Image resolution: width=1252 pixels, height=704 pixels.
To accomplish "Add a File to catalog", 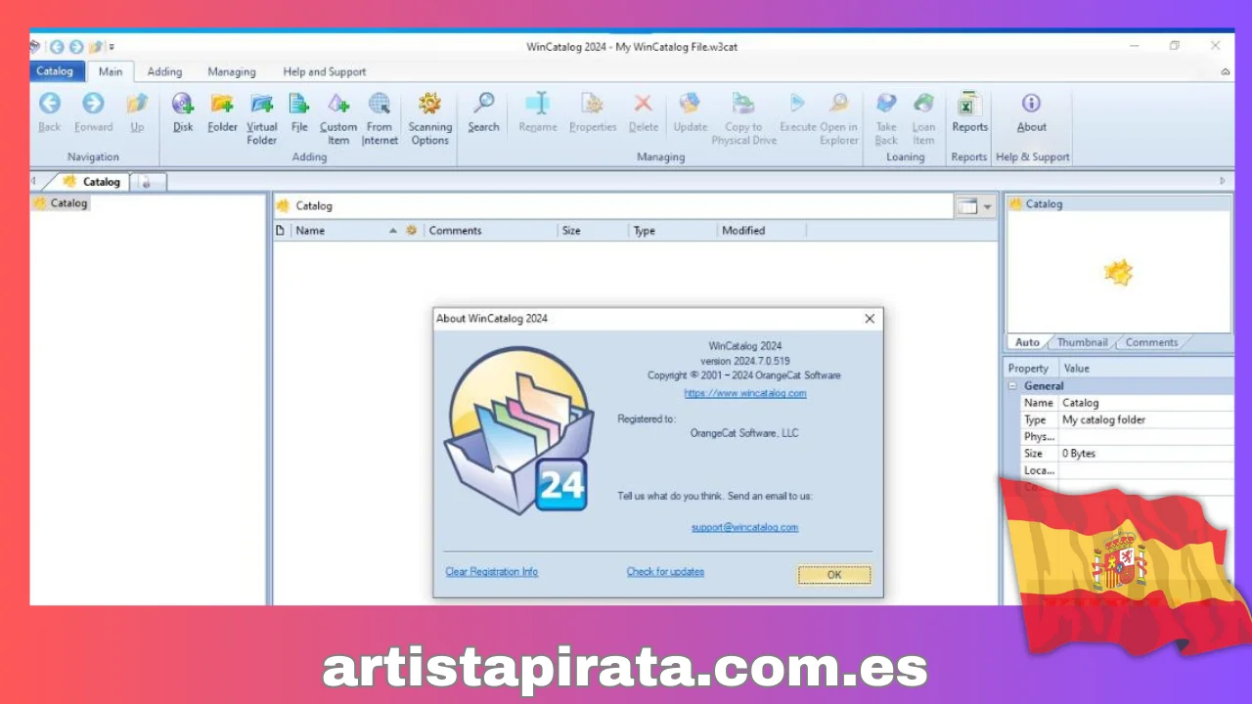I will [x=299, y=112].
